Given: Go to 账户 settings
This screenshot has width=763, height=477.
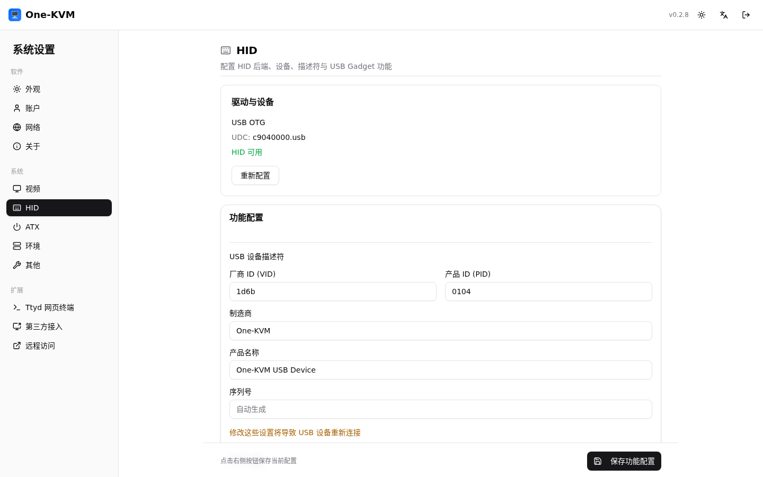Looking at the screenshot, I should coord(59,108).
